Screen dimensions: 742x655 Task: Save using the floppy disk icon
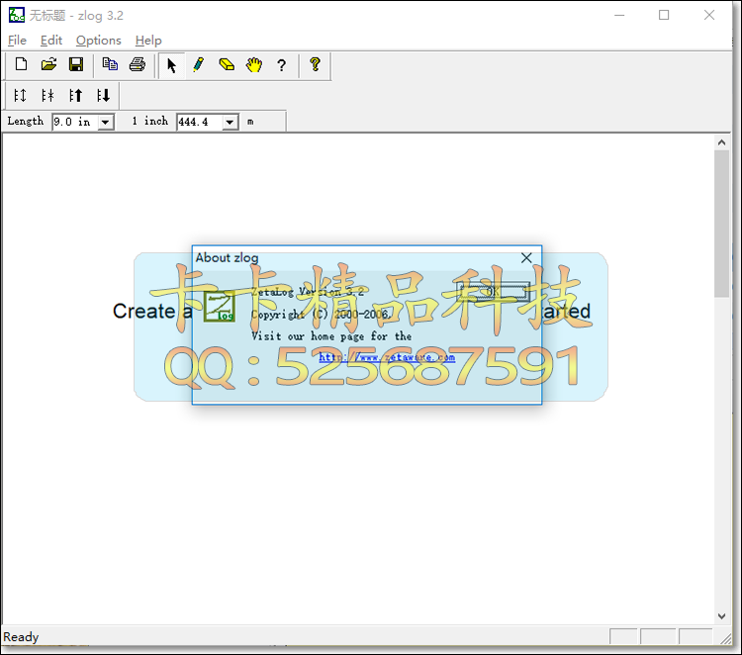(x=76, y=64)
